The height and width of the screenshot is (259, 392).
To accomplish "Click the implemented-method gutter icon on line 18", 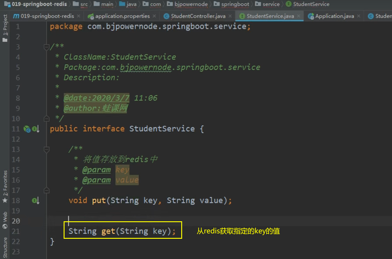I will click(36, 200).
